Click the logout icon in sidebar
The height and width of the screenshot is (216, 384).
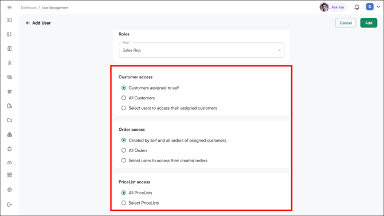pyautogui.click(x=10, y=205)
